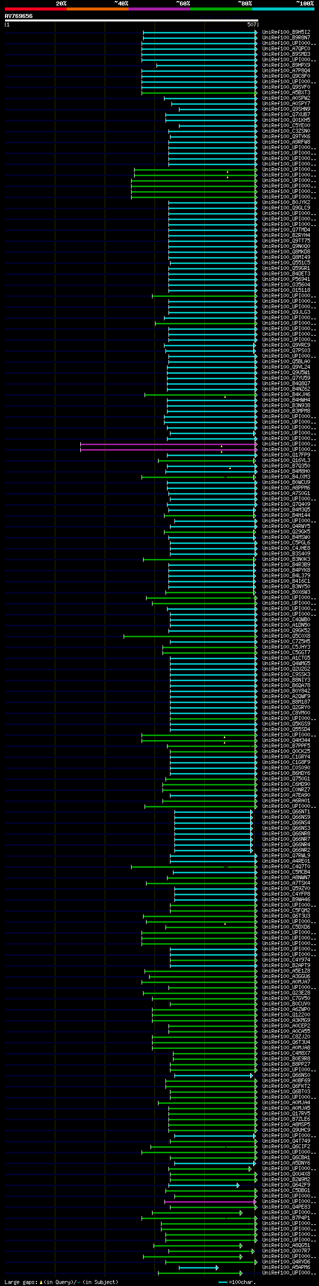
Task: Select the UniRef100_Q9VRC9 label
Action: [x=286, y=345]
